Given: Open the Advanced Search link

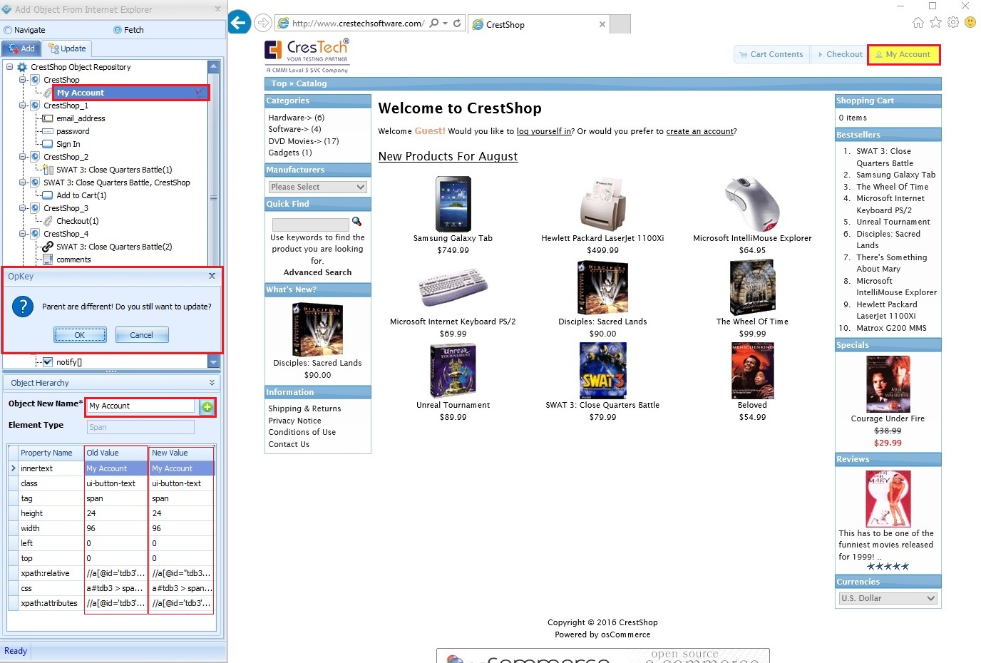Looking at the screenshot, I should coord(317,272).
